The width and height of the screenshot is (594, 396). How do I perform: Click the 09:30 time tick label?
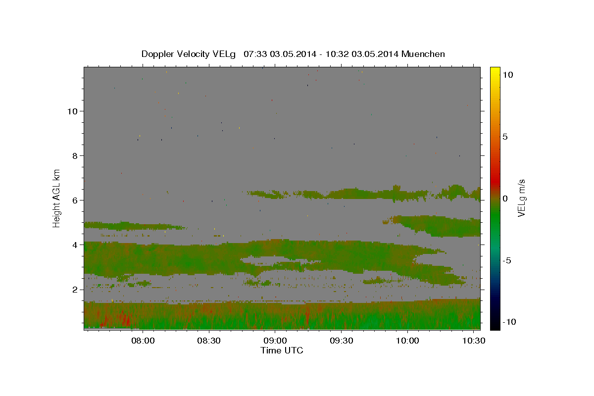coord(342,341)
